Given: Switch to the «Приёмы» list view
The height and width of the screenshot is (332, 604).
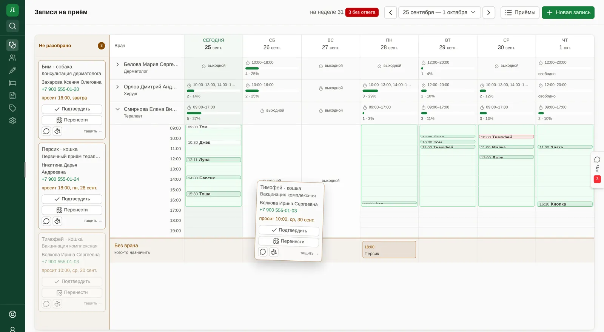Looking at the screenshot, I should (520, 12).
